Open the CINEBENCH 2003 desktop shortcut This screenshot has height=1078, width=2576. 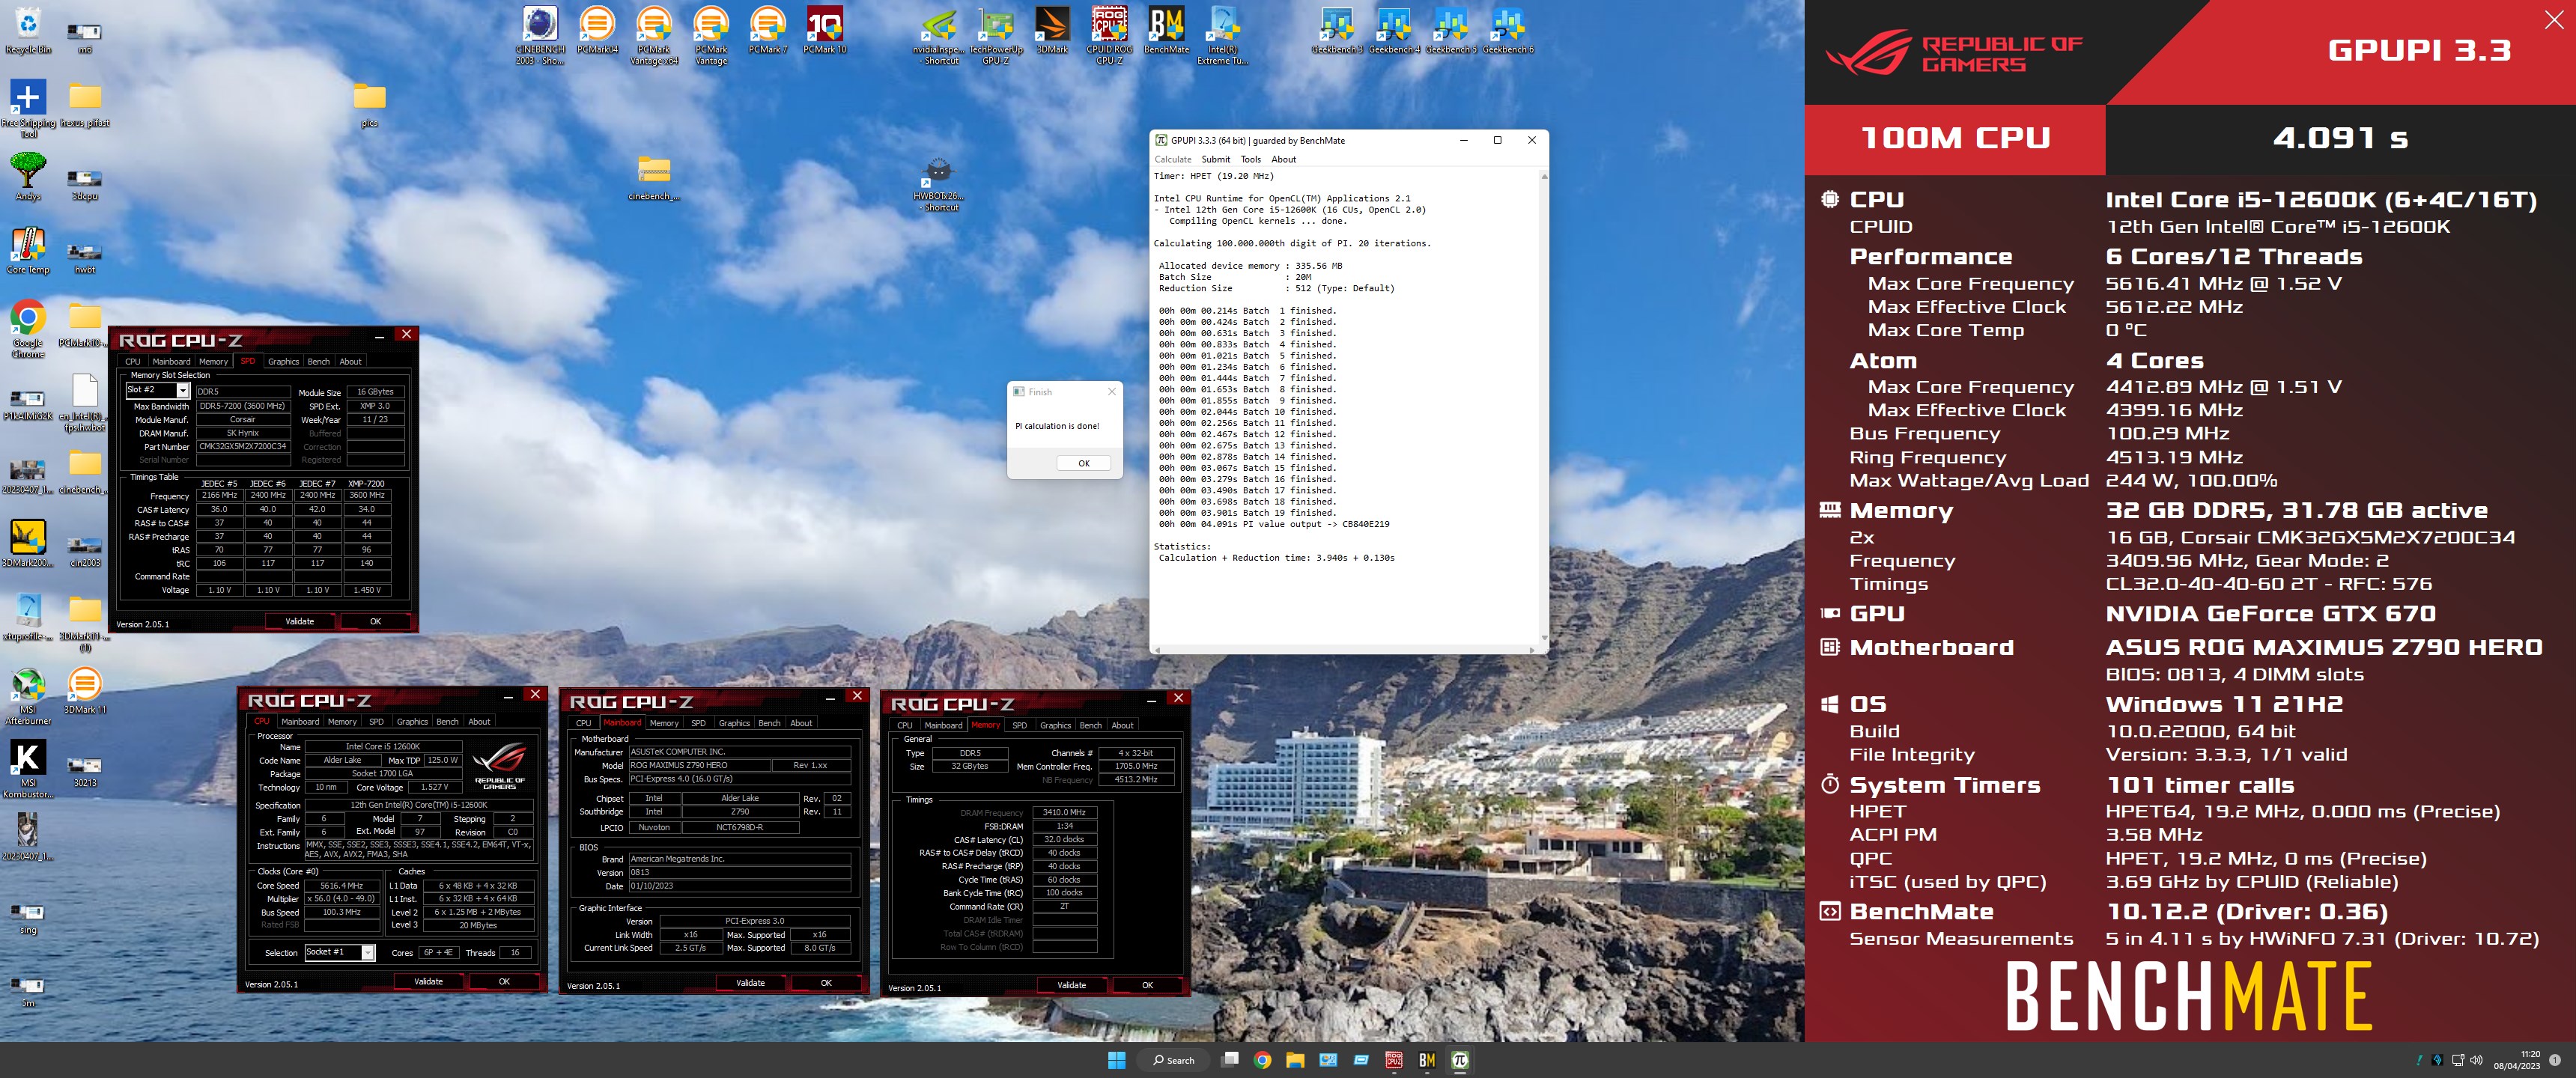[539, 35]
